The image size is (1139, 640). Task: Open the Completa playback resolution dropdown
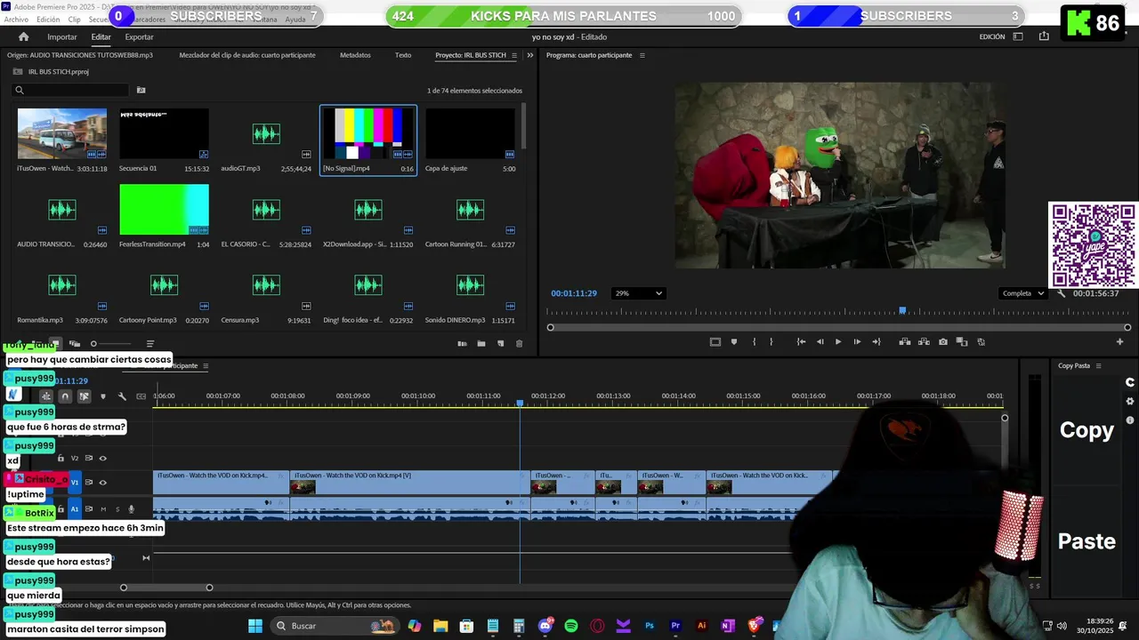1022,293
